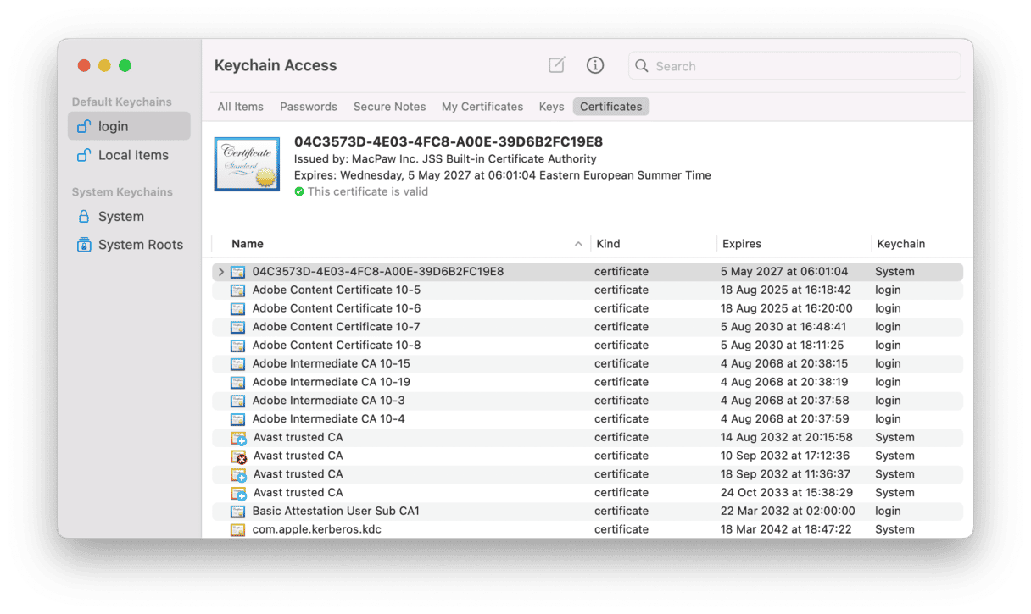Click icon of Adobe Content Certificate 10-5
Screen dimensions: 1031x614
tap(237, 290)
